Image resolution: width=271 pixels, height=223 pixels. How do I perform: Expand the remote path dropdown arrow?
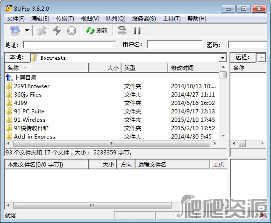tap(262, 58)
